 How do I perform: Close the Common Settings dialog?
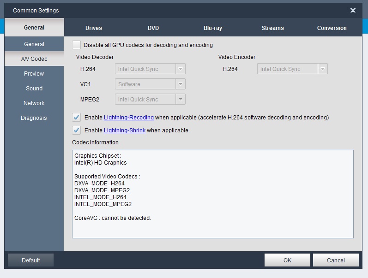pyautogui.click(x=353, y=10)
